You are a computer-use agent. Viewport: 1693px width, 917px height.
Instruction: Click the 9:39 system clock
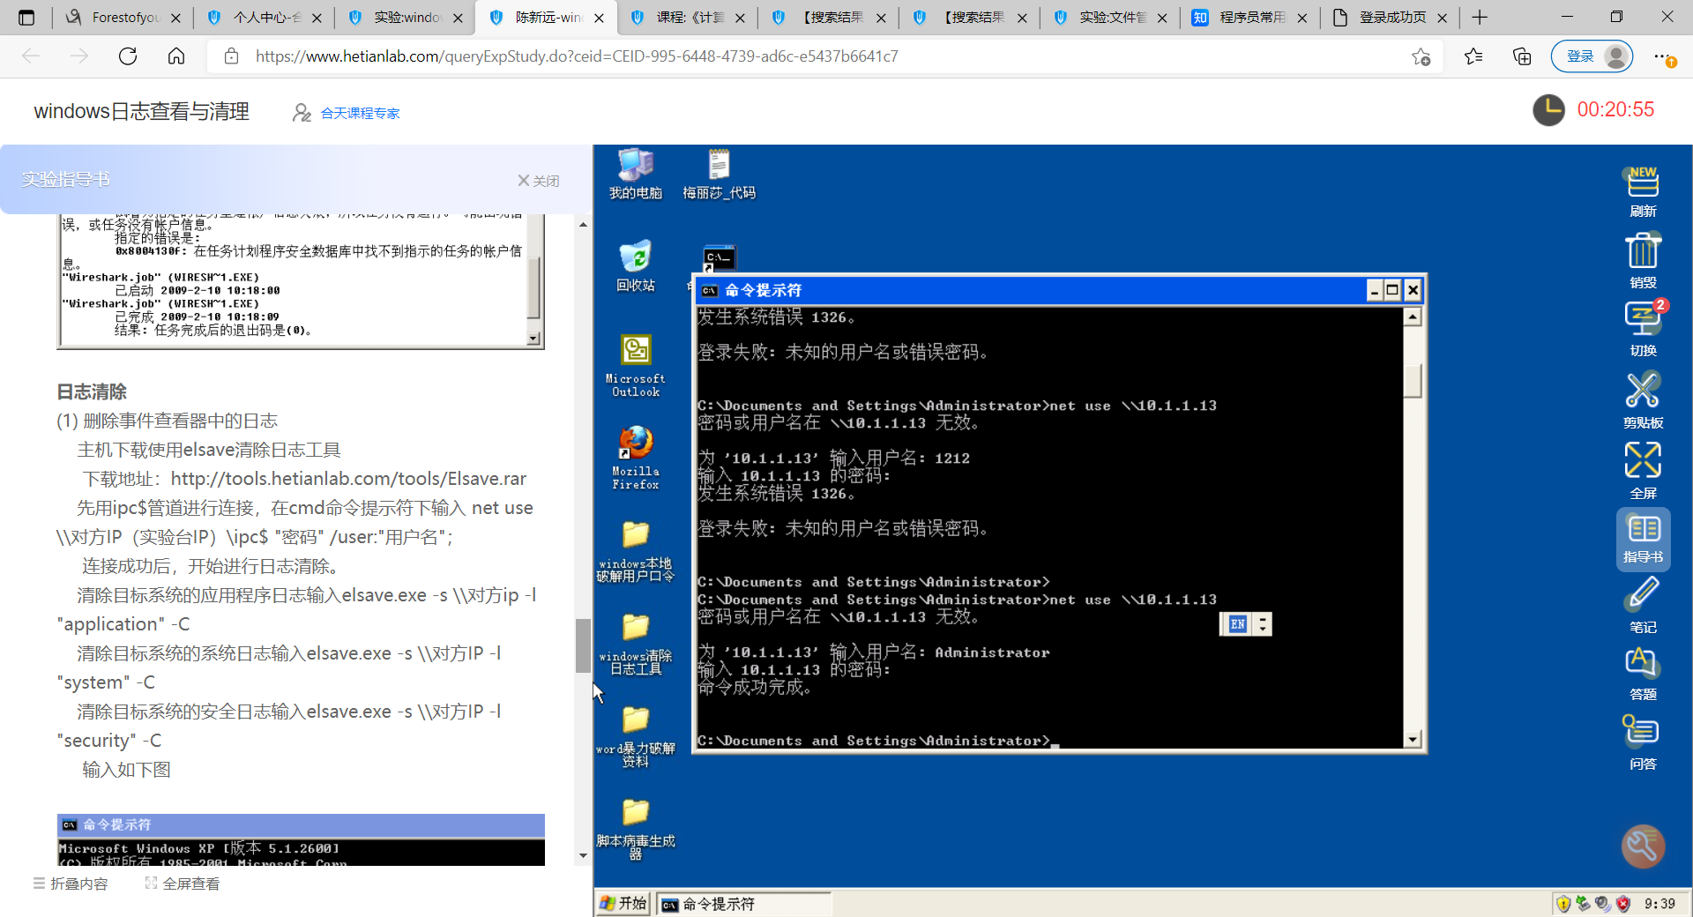1659,904
